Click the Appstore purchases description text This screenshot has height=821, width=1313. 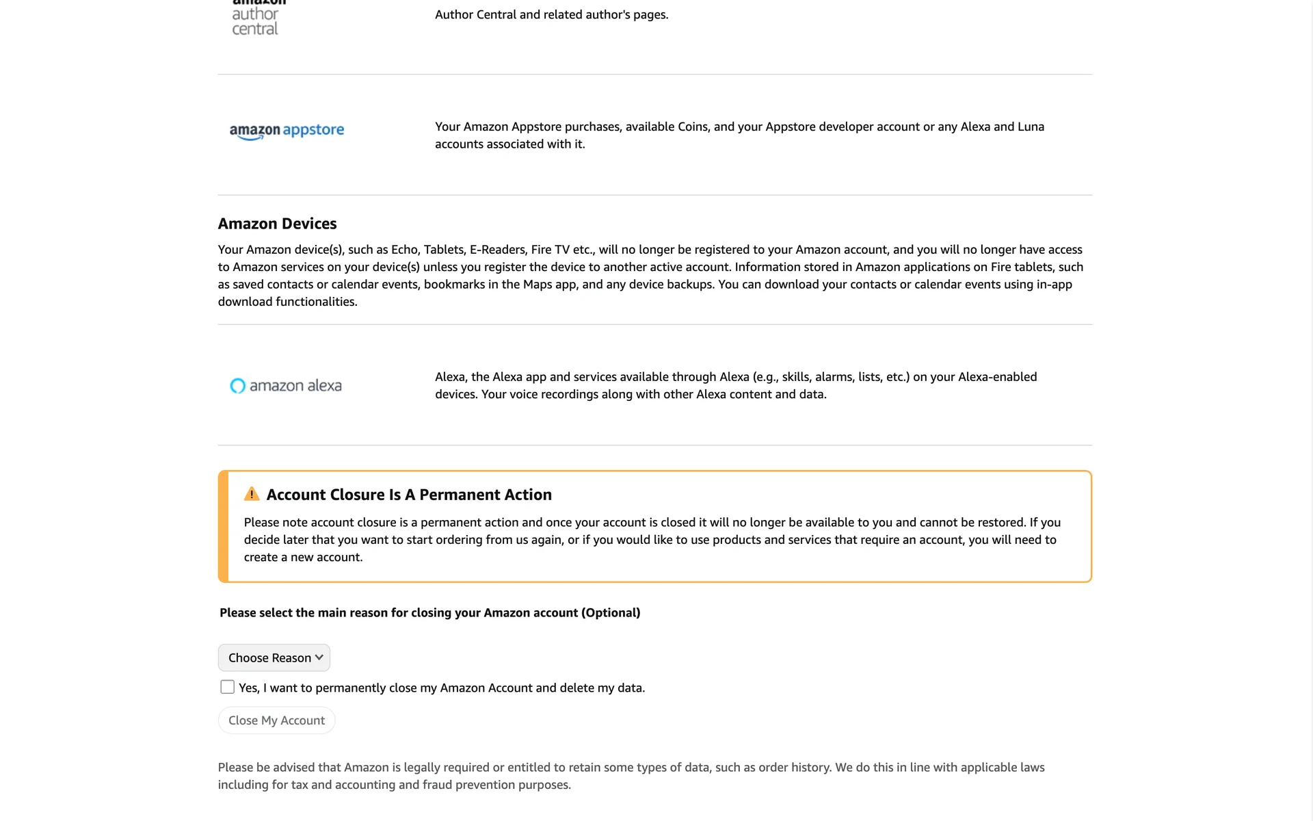point(739,135)
